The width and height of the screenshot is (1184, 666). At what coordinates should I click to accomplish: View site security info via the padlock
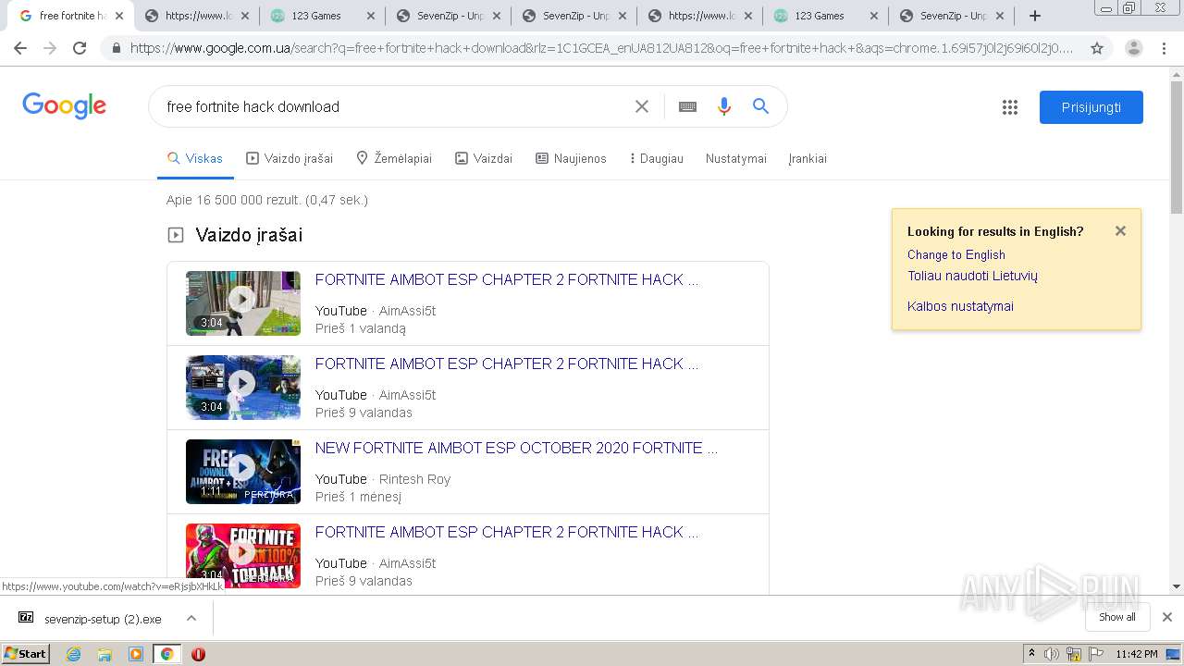click(116, 48)
